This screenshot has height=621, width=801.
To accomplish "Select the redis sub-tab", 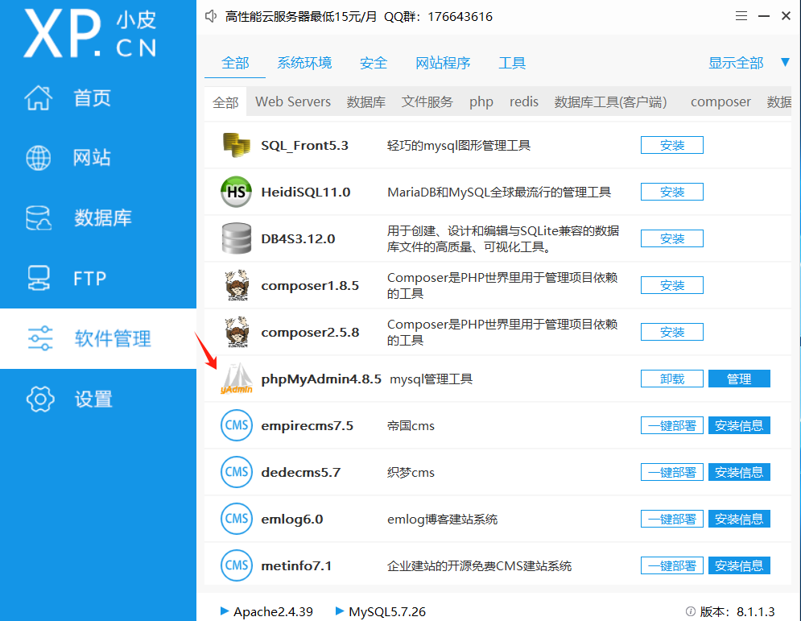I will (524, 101).
